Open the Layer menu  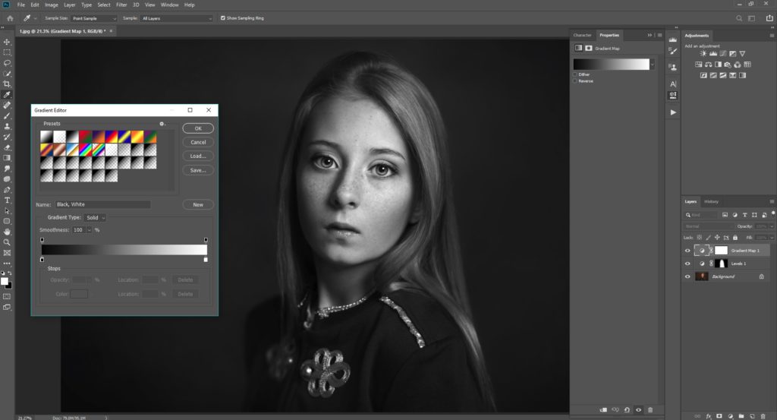click(70, 5)
